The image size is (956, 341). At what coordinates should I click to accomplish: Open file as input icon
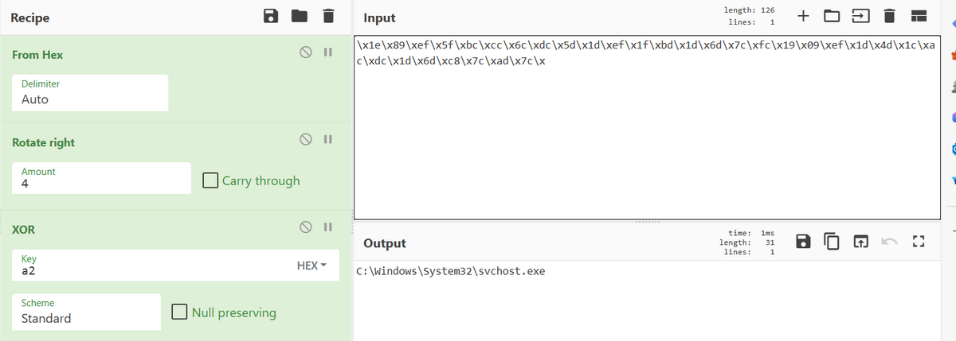coord(861,16)
